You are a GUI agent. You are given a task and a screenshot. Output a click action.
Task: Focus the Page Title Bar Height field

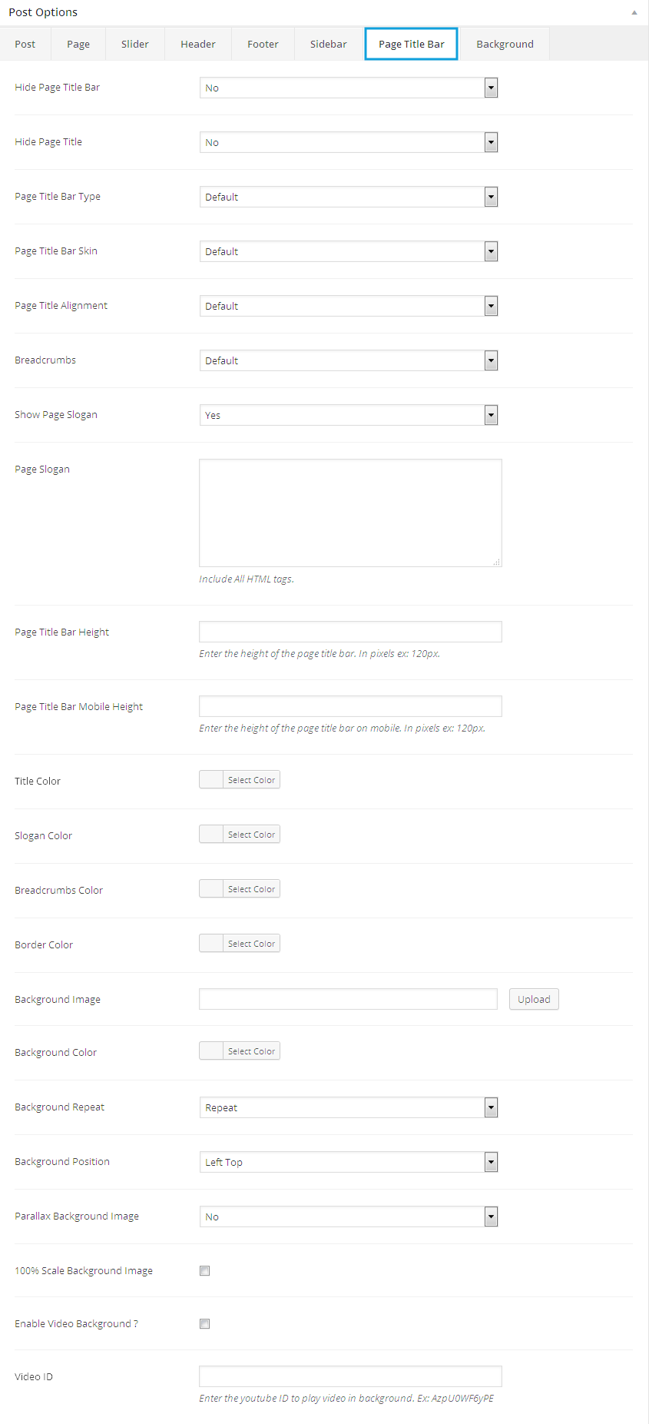350,632
